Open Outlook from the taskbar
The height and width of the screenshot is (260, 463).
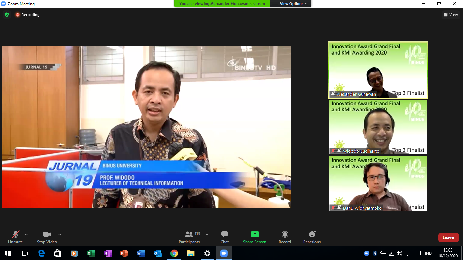pyautogui.click(x=158, y=253)
